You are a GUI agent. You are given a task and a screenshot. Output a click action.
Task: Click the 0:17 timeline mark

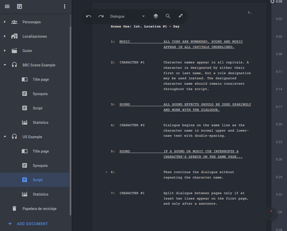[x=279, y=107]
